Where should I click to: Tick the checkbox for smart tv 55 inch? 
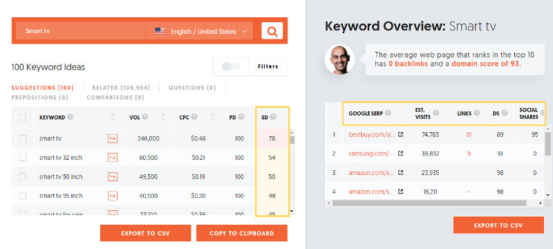pos(22,196)
